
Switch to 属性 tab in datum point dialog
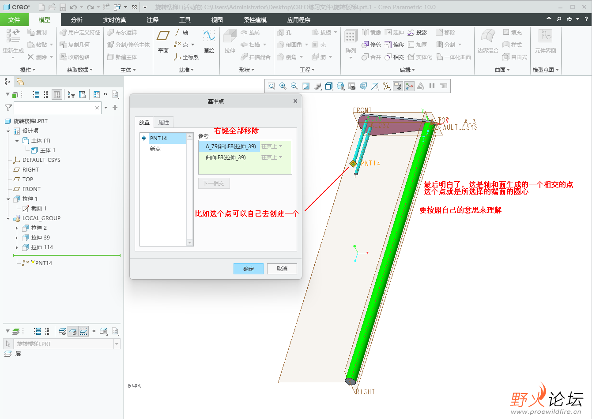tap(164, 122)
